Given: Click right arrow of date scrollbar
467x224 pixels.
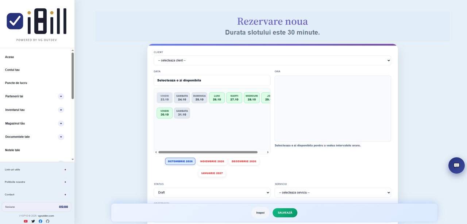Looking at the screenshot, I should (268, 152).
